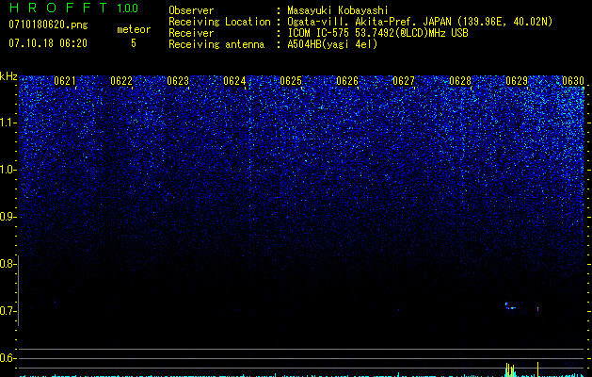This screenshot has height=377, width=592.
Task: Click the 0624 time marker
Action: click(234, 81)
